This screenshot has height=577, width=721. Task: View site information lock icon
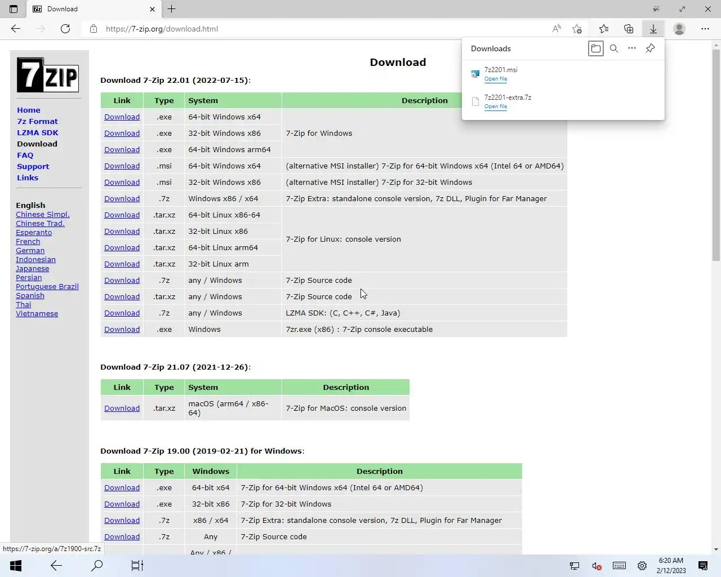pyautogui.click(x=94, y=29)
